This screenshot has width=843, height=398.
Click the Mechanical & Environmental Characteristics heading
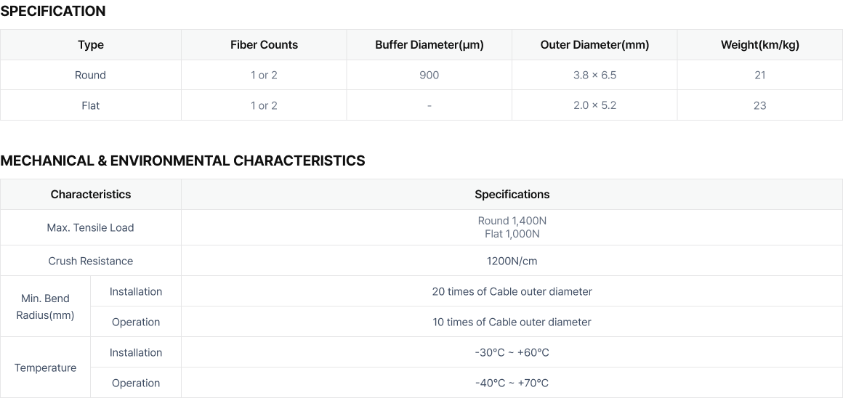tap(183, 161)
